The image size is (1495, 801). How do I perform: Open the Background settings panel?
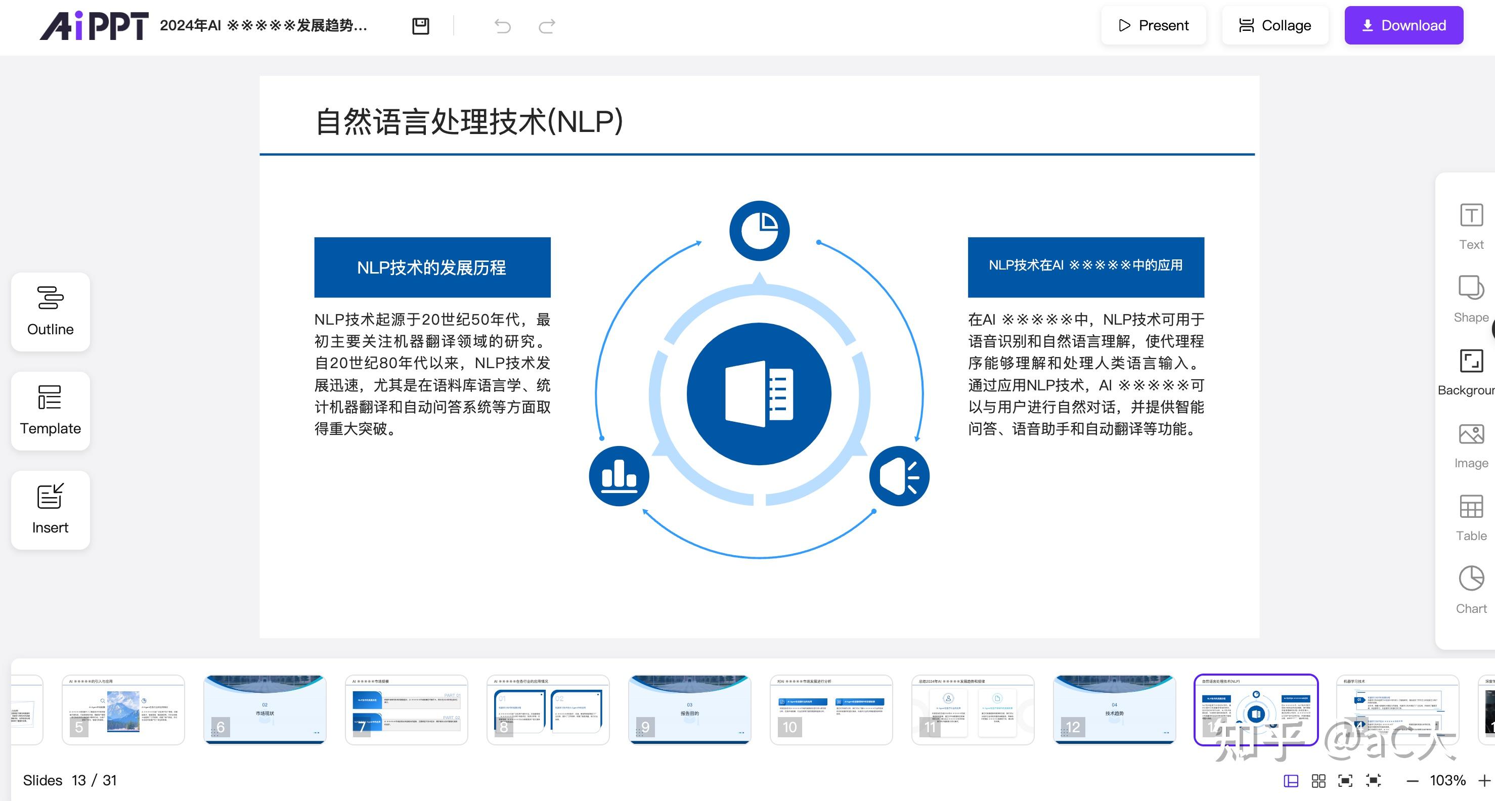click(x=1471, y=369)
